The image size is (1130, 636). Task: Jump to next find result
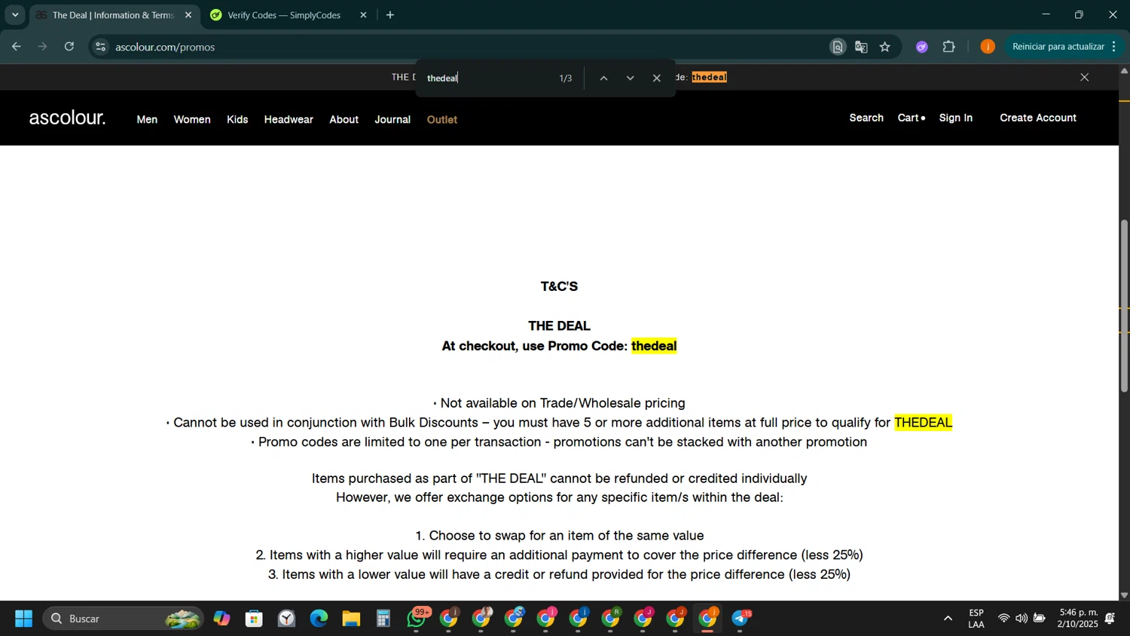(631, 78)
